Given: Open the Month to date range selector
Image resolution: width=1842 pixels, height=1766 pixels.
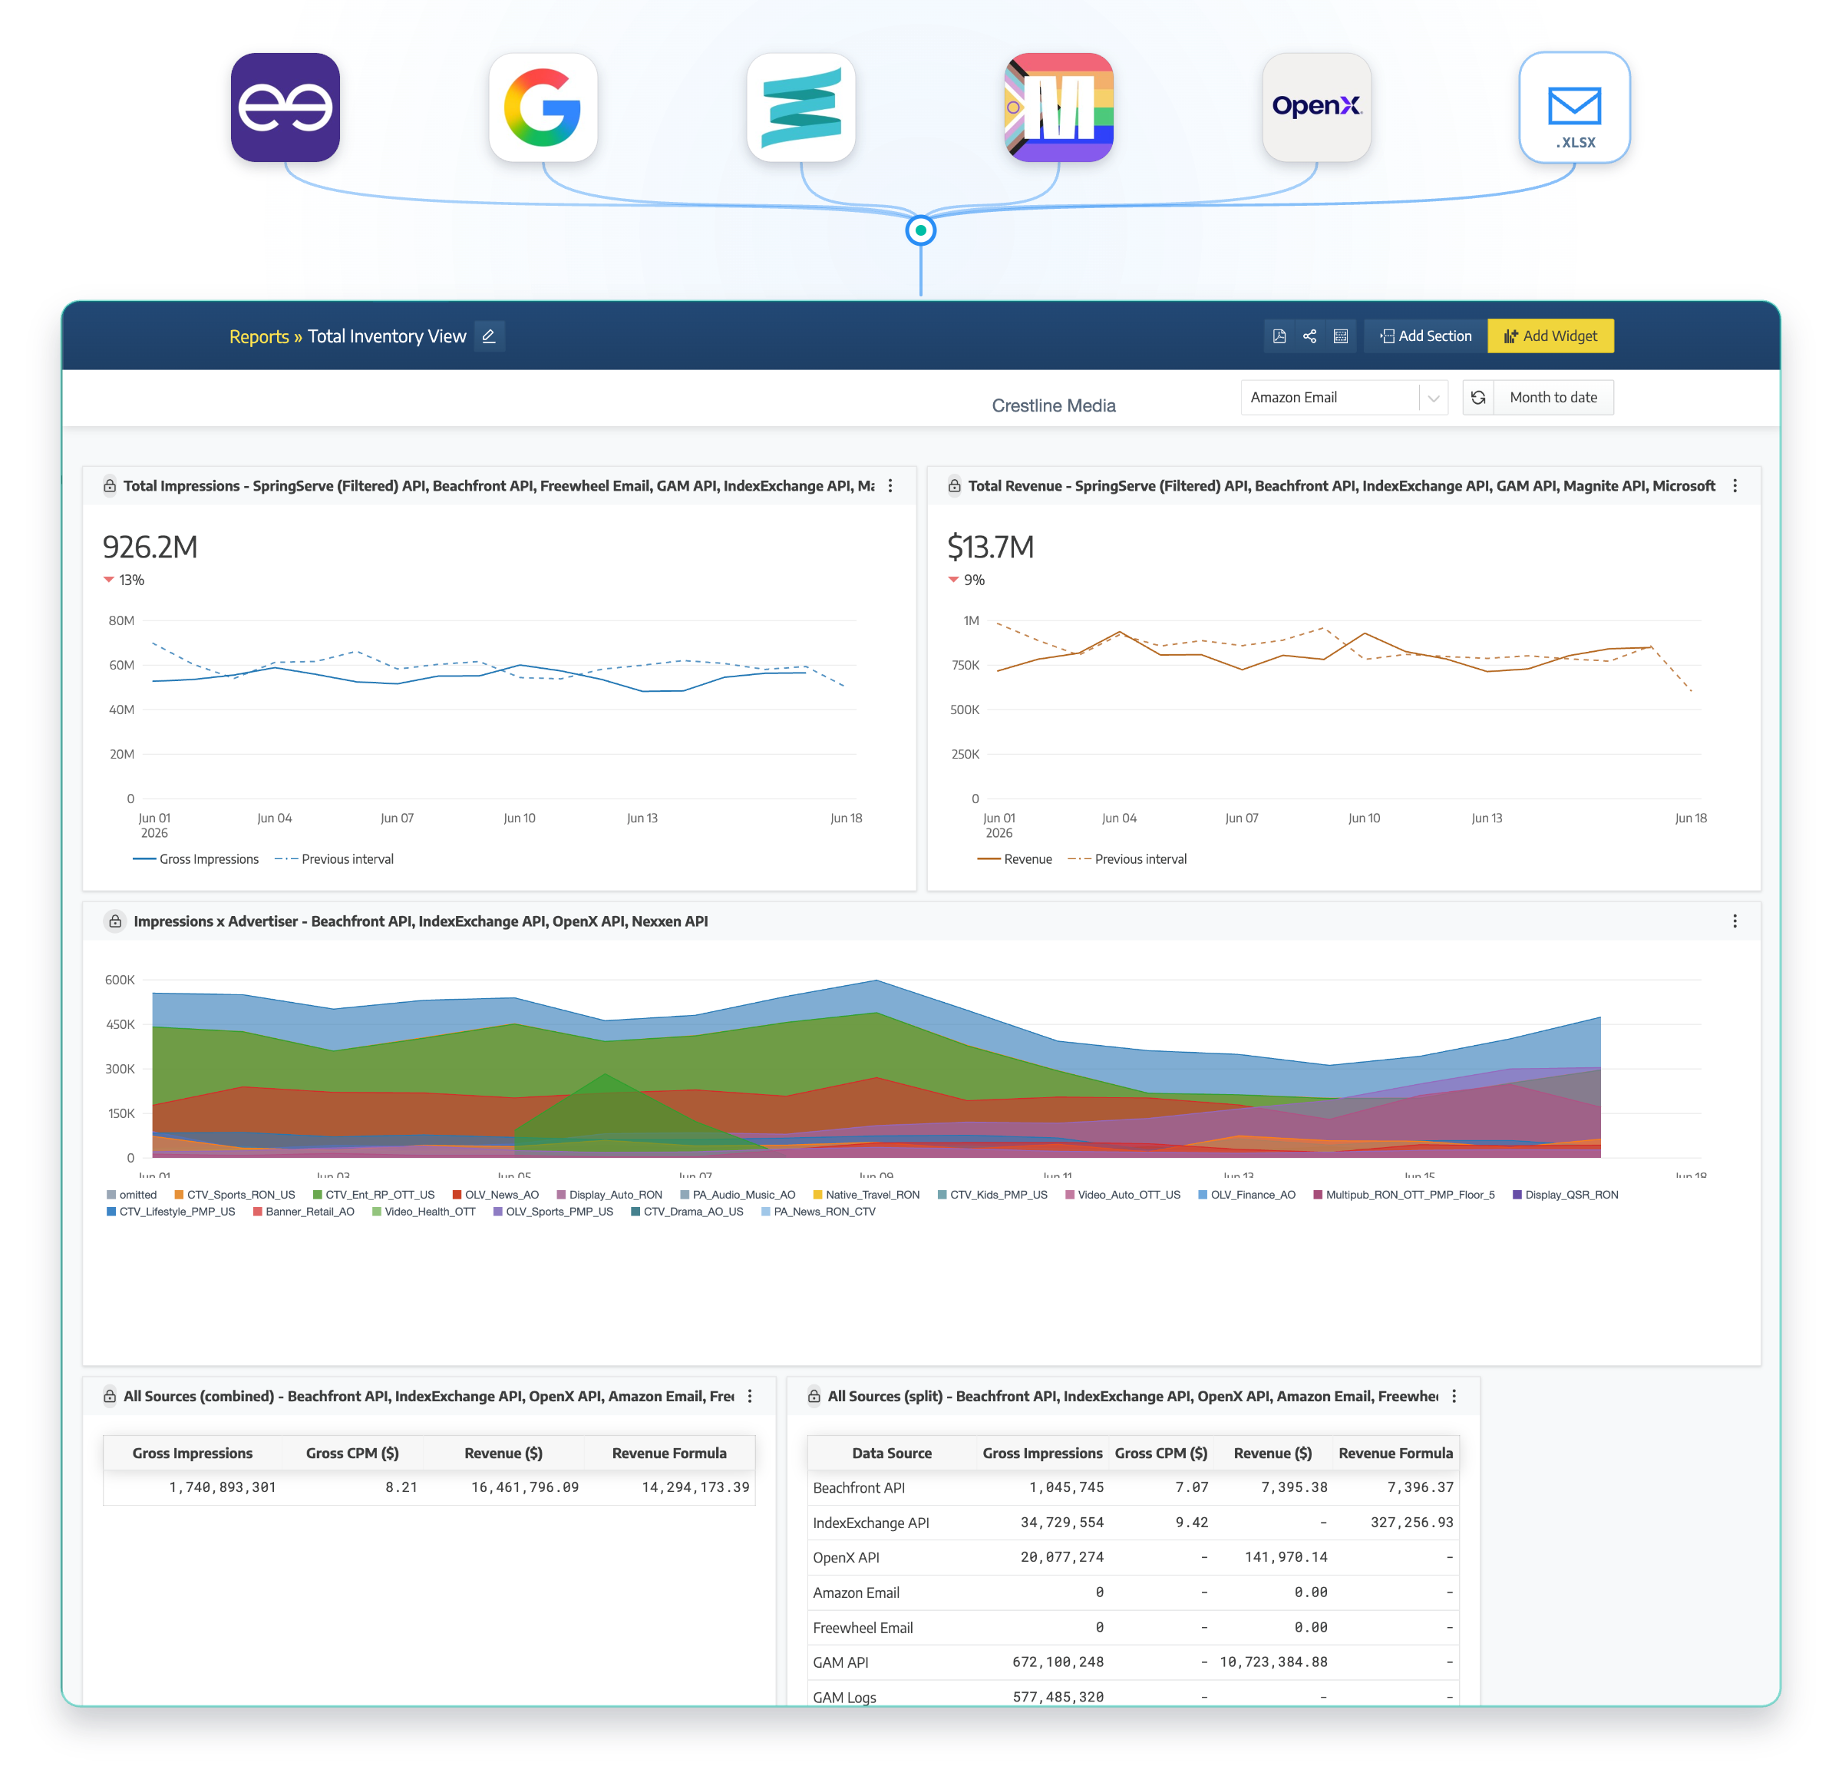Looking at the screenshot, I should [x=1553, y=398].
